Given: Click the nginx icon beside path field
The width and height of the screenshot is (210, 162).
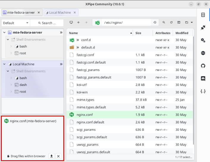Looking at the screenshot, I should (97, 23).
